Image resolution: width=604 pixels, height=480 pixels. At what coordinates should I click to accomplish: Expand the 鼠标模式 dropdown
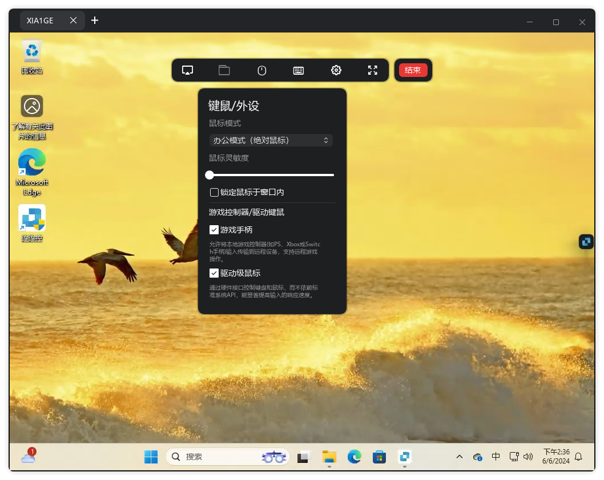pyautogui.click(x=271, y=140)
